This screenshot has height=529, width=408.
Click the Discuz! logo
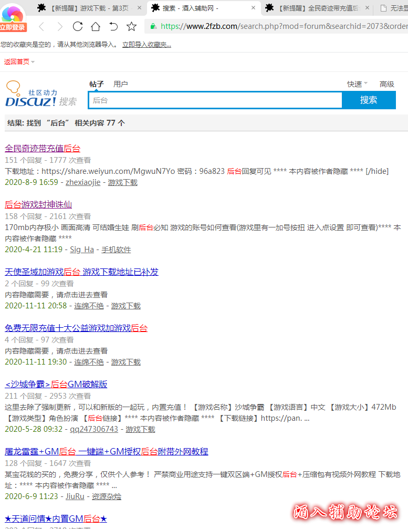point(31,95)
